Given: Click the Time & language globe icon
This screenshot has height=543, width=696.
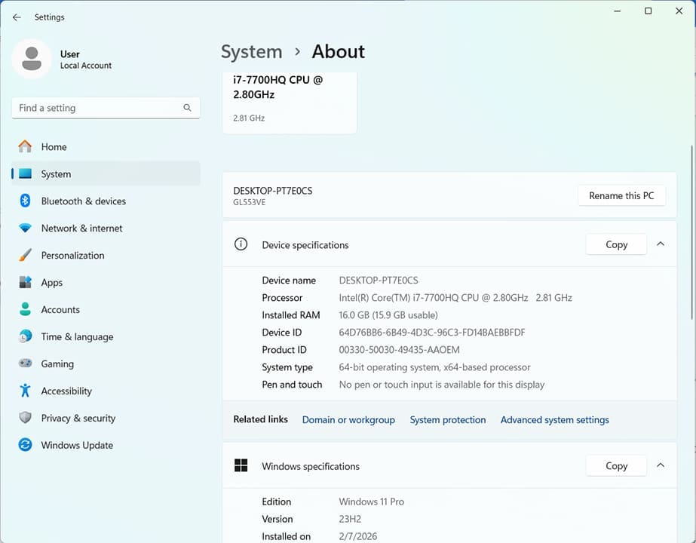Looking at the screenshot, I should [x=26, y=336].
